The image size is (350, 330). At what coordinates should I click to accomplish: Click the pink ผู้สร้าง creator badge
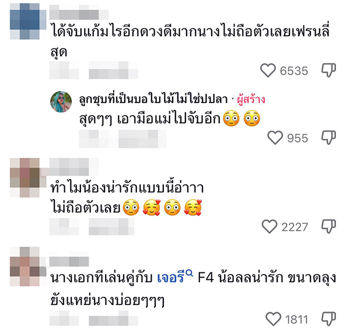click(251, 99)
